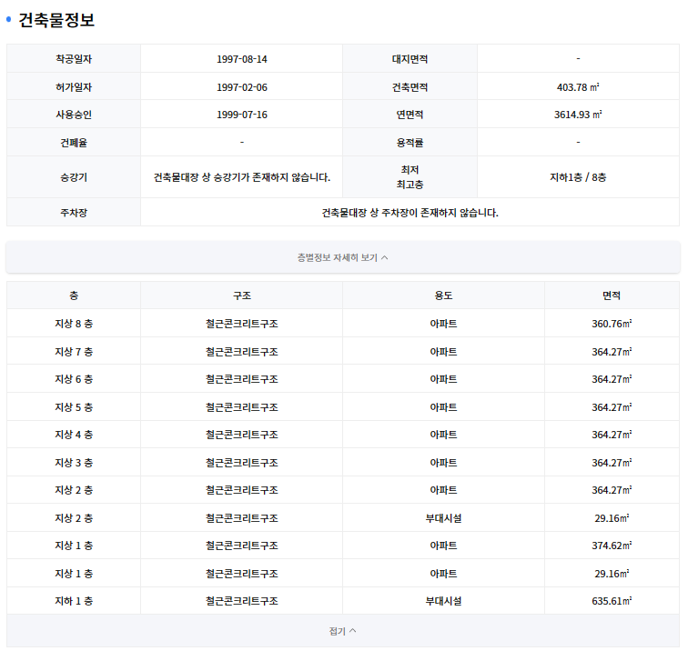
Task: Click the 주차장이 존재하지 않습니다 message
Action: (410, 213)
